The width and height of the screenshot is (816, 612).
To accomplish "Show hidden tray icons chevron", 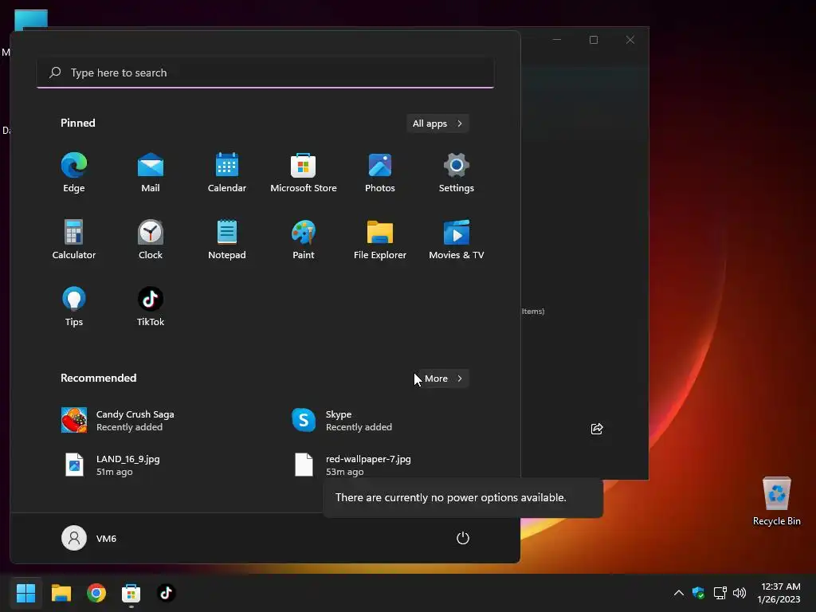I will pyautogui.click(x=679, y=593).
